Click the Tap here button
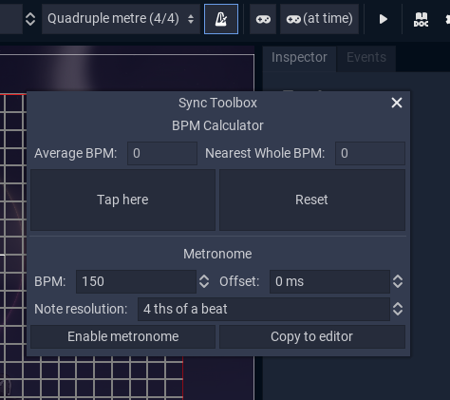 (122, 200)
